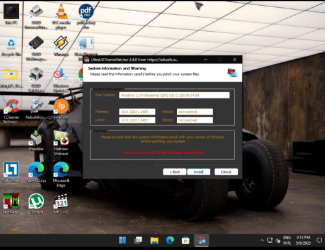Open Microsoft Edge from the taskbar

tap(170, 240)
